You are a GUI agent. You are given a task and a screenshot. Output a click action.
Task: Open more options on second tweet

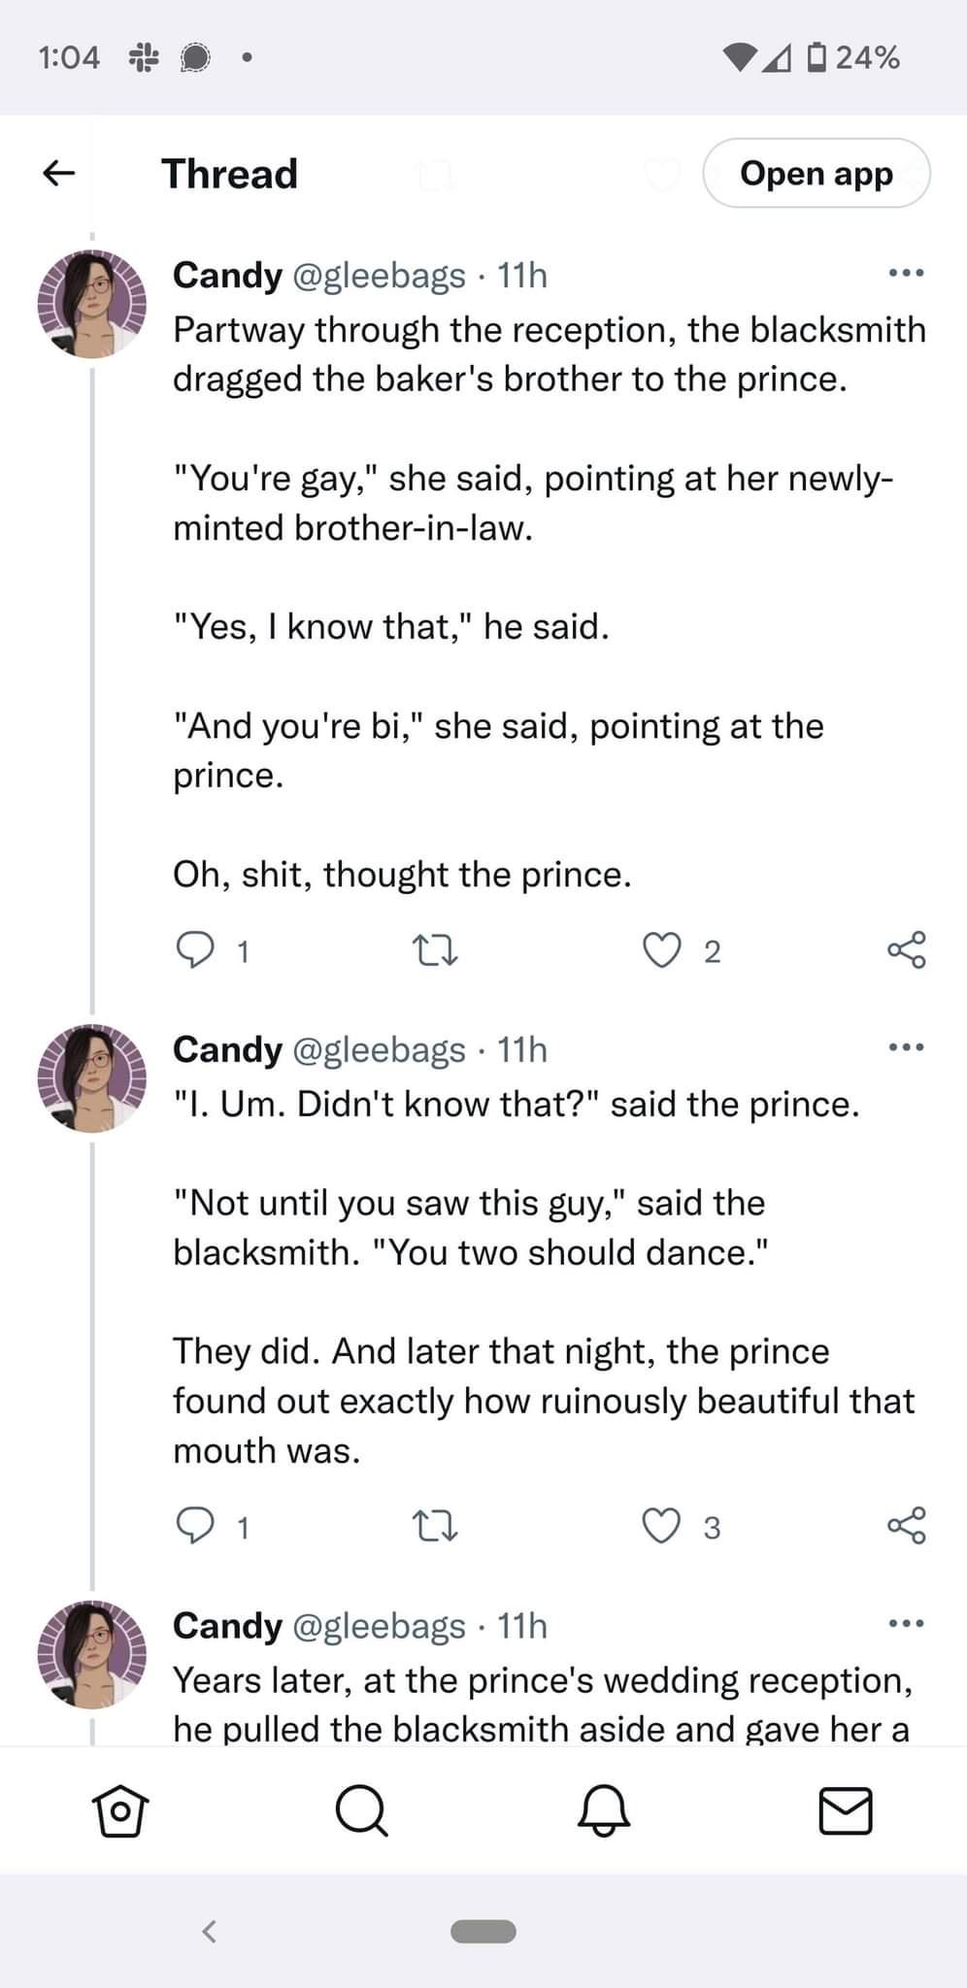[x=907, y=1048]
